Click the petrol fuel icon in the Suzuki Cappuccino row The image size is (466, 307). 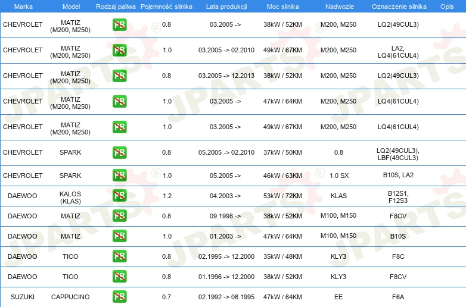click(x=119, y=296)
